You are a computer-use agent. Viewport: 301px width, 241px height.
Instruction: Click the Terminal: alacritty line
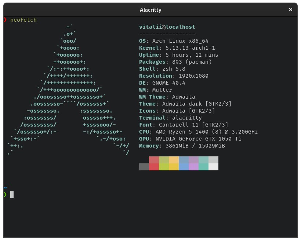pos(170,118)
